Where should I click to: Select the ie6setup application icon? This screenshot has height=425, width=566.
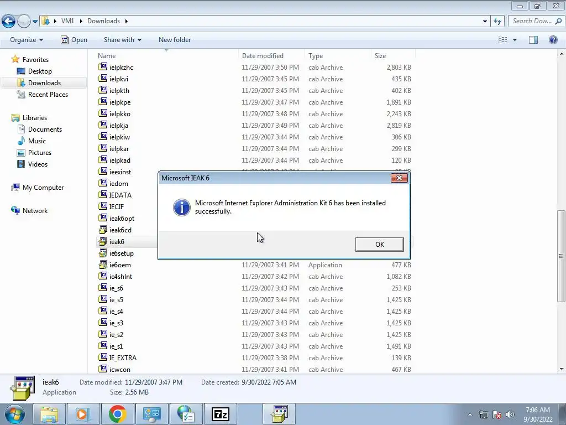103,252
